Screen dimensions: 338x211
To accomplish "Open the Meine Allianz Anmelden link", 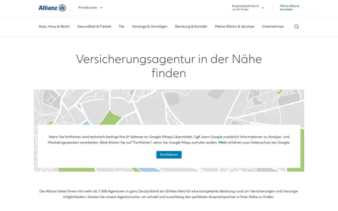I will click(x=290, y=8).
